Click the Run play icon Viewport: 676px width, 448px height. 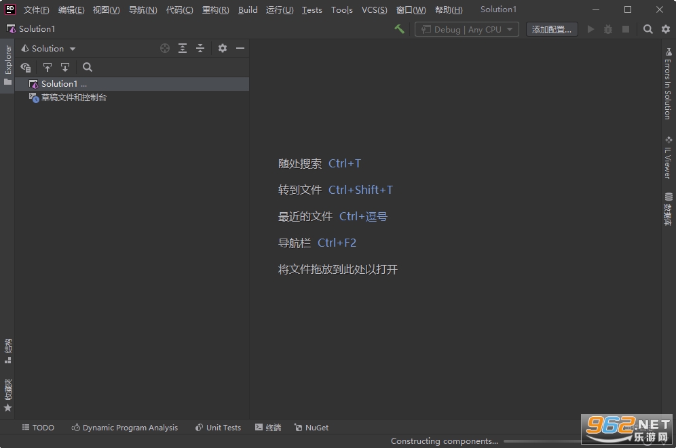(x=590, y=29)
